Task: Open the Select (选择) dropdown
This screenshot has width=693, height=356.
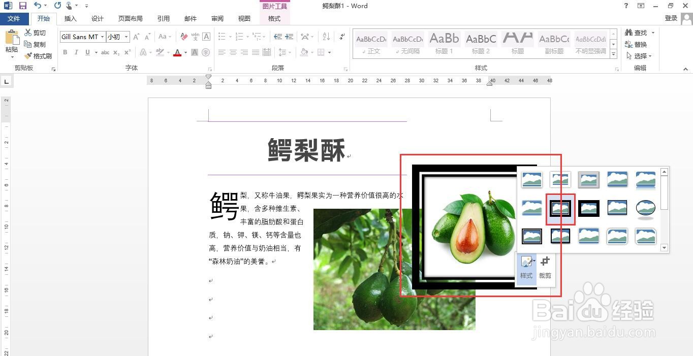Action: point(639,56)
